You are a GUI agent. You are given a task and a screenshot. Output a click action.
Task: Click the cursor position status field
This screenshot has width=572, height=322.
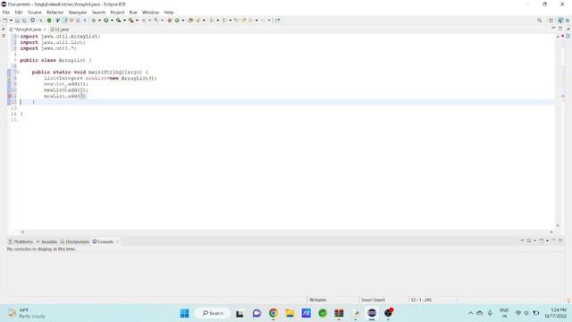point(421,300)
